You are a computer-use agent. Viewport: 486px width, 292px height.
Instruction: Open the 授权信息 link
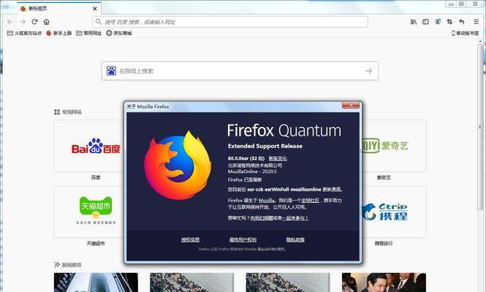point(190,239)
